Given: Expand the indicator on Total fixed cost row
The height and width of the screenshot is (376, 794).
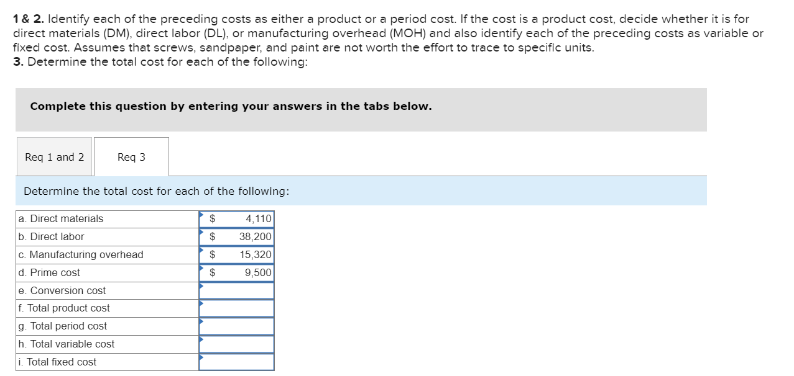Looking at the screenshot, I should (x=201, y=358).
